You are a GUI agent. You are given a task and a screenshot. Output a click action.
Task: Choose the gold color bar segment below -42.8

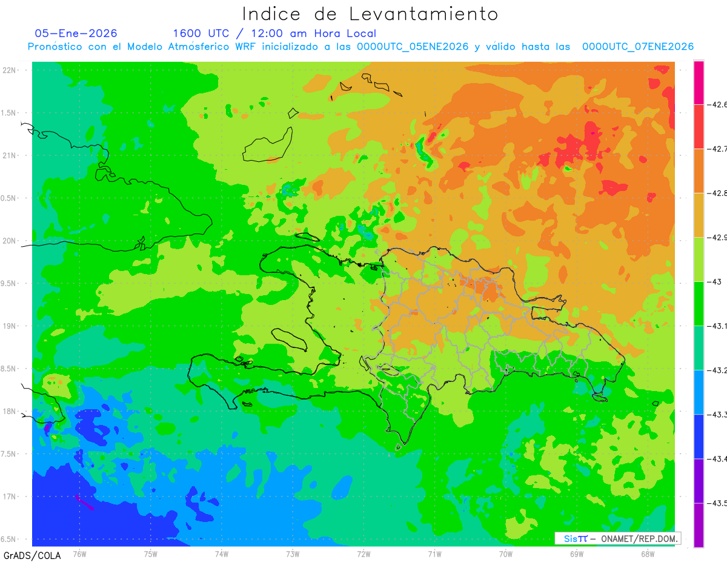[x=699, y=215]
